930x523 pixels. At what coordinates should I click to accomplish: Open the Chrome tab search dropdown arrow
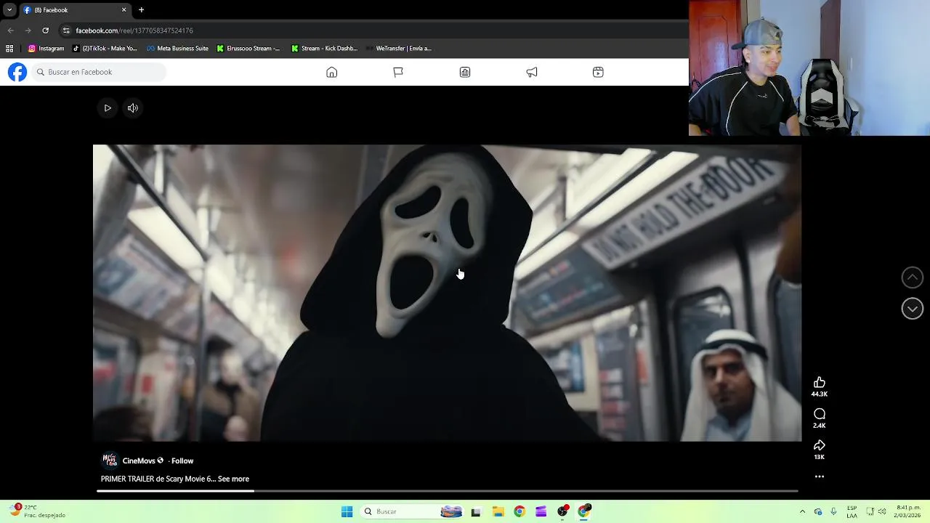pyautogui.click(x=9, y=10)
